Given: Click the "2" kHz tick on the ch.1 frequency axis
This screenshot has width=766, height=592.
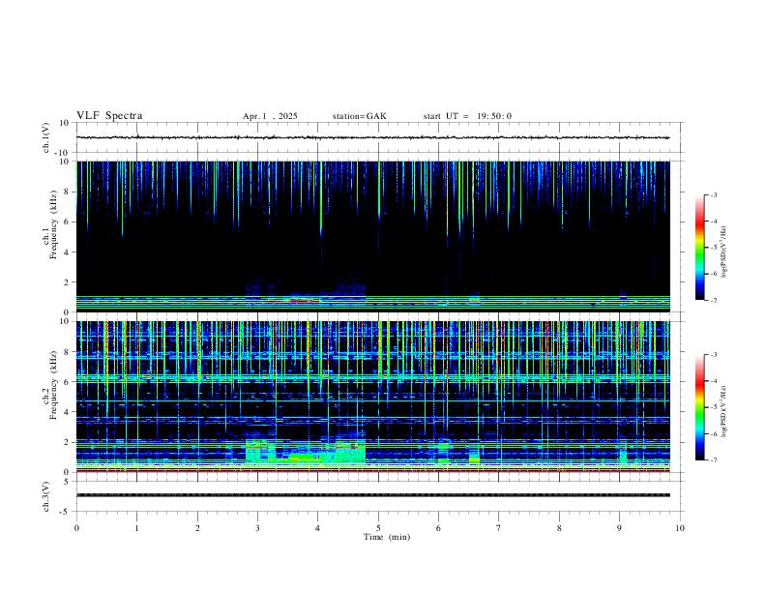Looking at the screenshot, I should coord(68,281).
